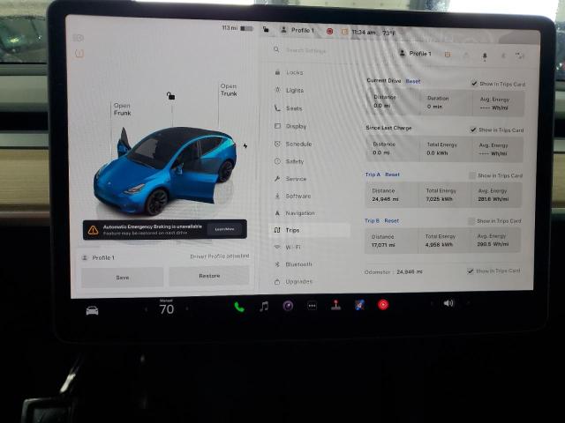Reset the Current Drive trip
The width and height of the screenshot is (565, 423).
pyautogui.click(x=413, y=81)
